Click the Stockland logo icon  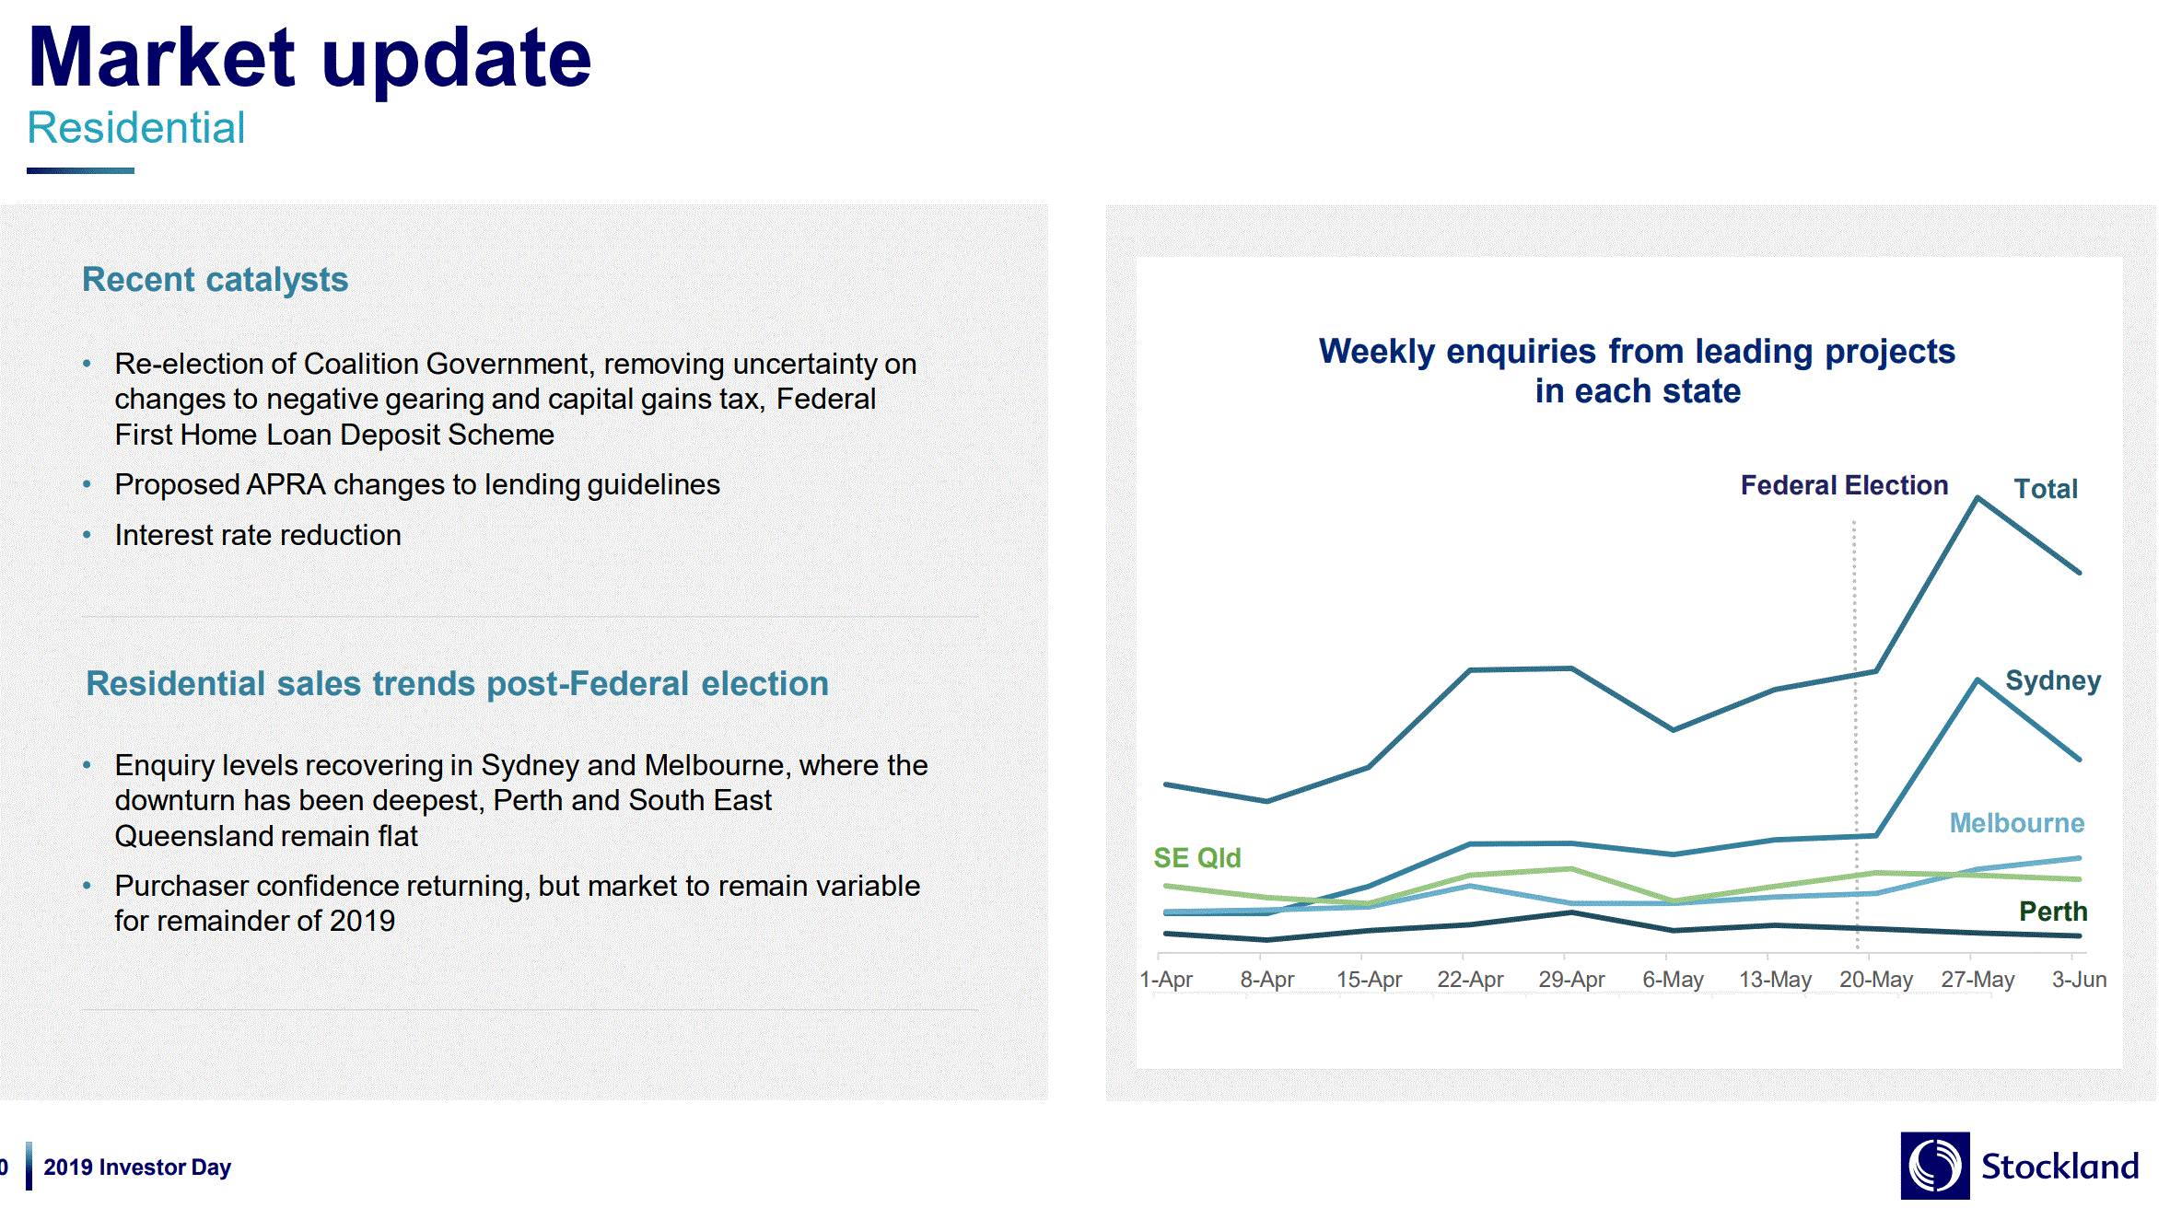[1933, 1165]
